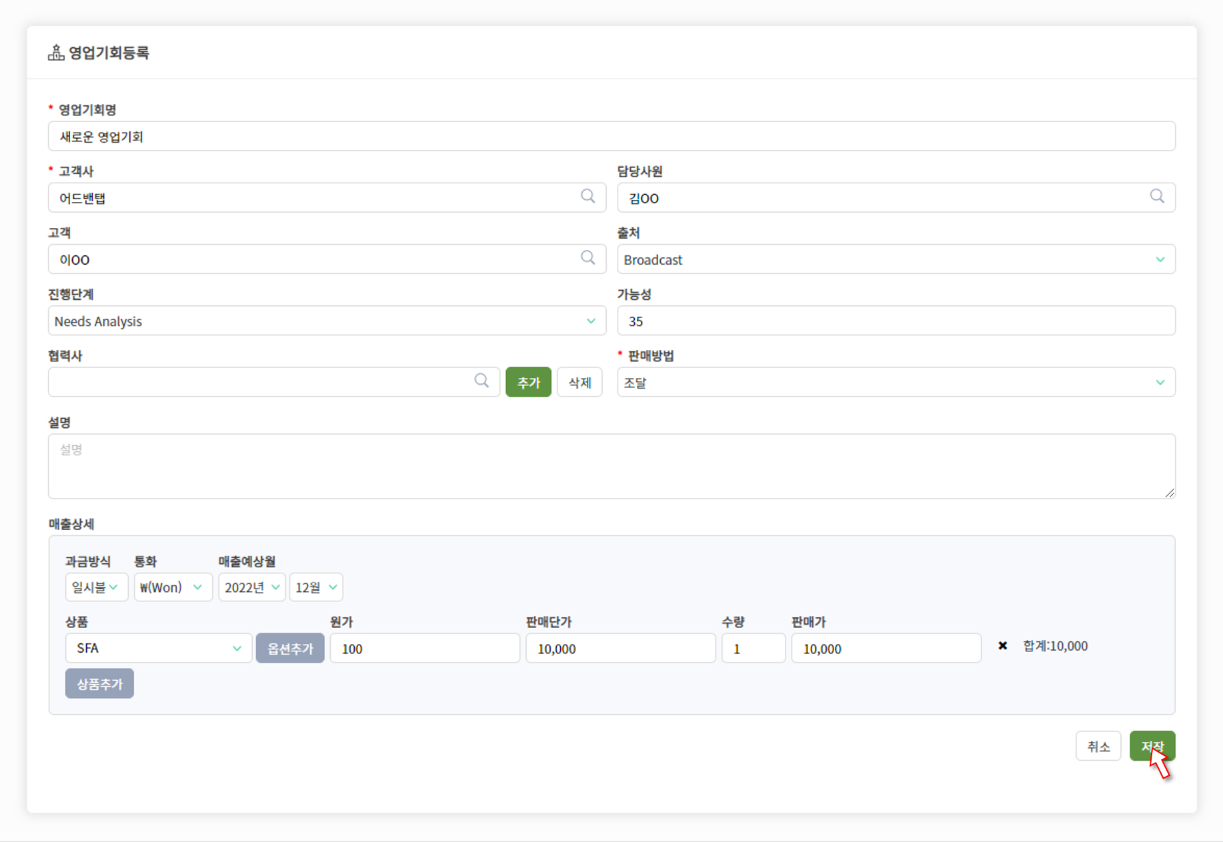Open the 판매방법 조달 dropdown
The width and height of the screenshot is (1223, 842).
point(896,383)
